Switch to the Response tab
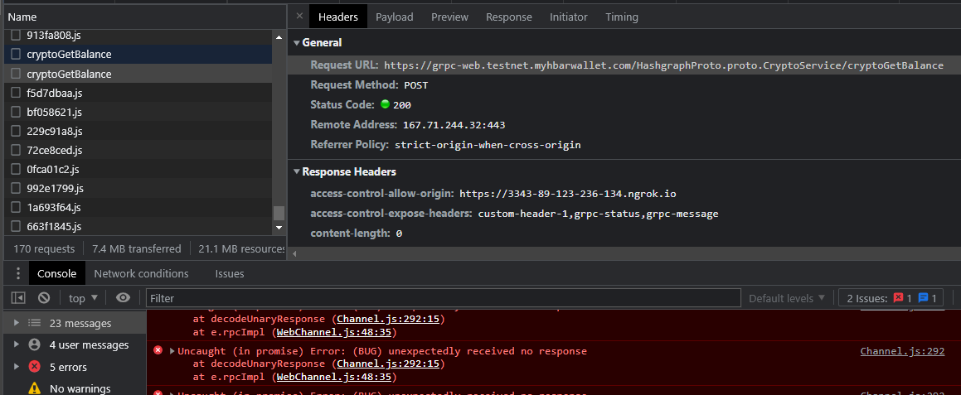Screen dimensions: 961x395 tap(509, 17)
